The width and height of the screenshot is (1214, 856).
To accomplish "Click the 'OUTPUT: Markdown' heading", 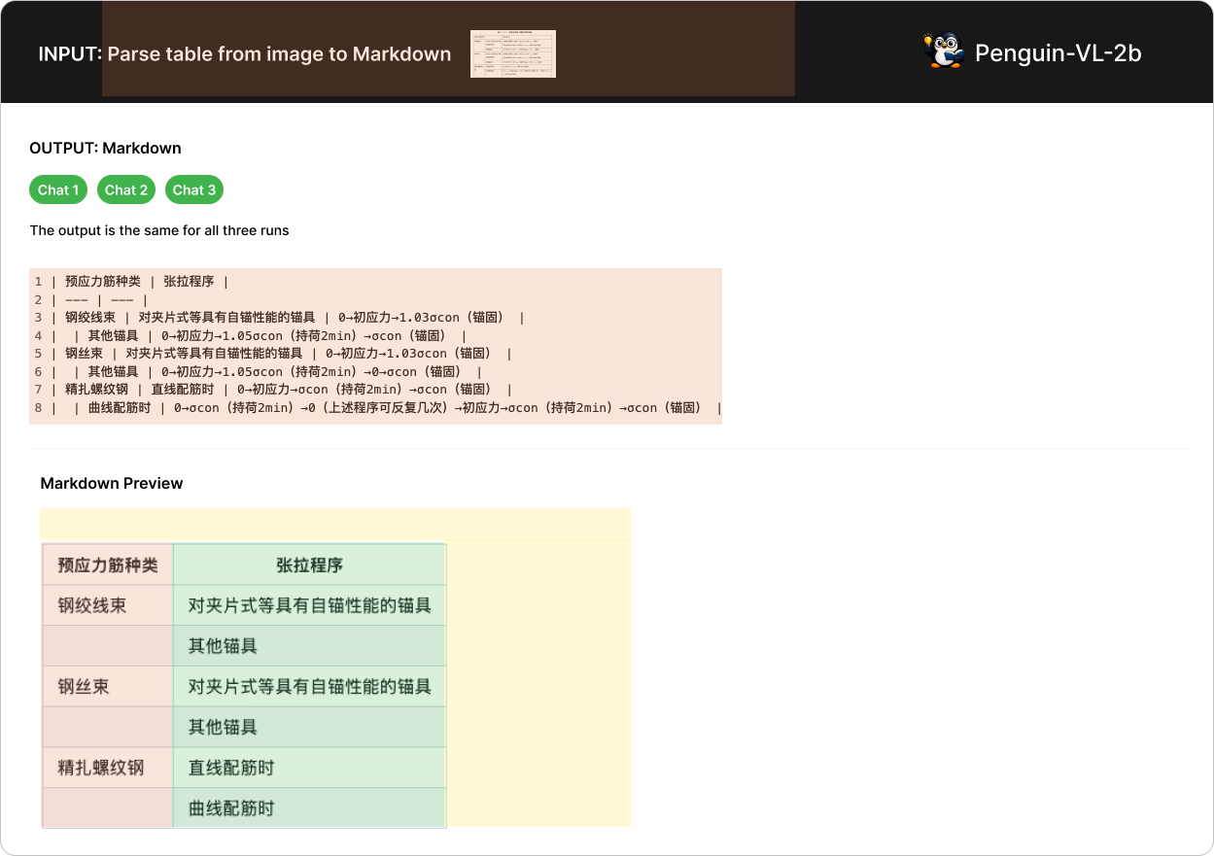I will point(105,149).
